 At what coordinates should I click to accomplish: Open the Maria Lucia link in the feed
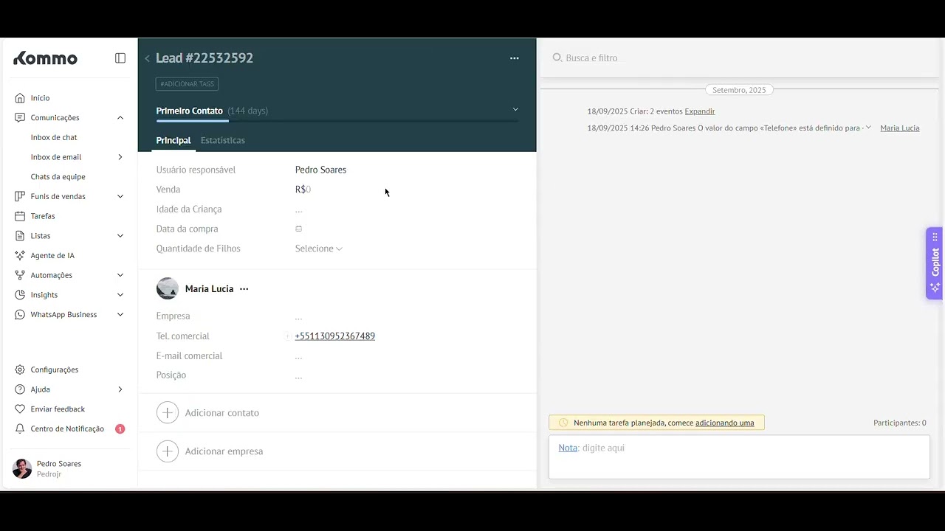pyautogui.click(x=900, y=128)
